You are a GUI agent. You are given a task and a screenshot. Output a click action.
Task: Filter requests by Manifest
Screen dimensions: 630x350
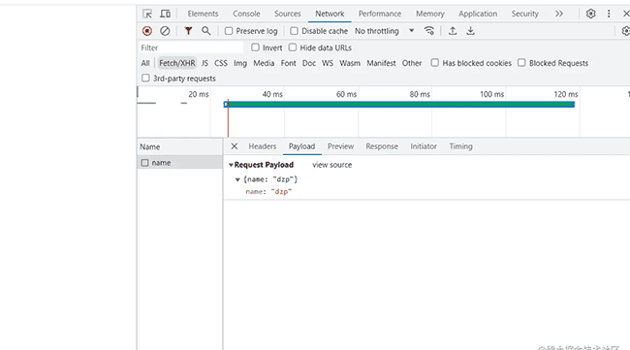(381, 63)
